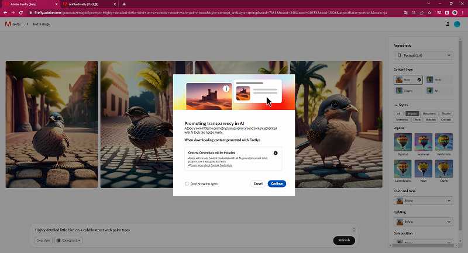Switch to the Concepts styles tab
468x253 pixels.
pyautogui.click(x=446, y=120)
